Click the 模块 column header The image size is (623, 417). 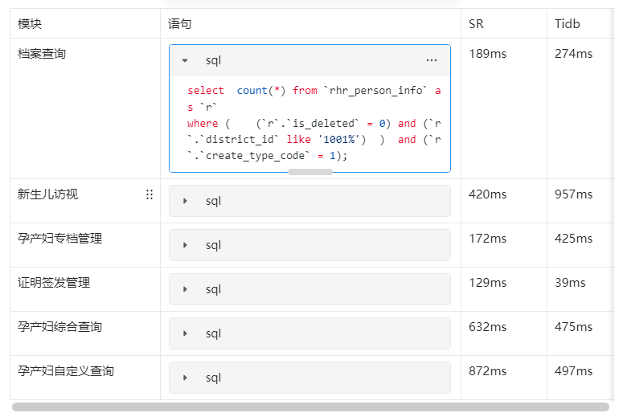point(30,24)
